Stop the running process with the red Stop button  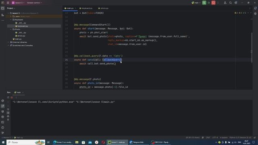(213, 3)
